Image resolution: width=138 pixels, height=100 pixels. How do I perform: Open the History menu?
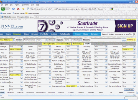[x=17, y=5]
